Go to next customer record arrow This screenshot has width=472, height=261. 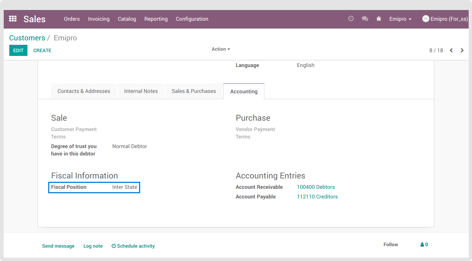point(462,50)
